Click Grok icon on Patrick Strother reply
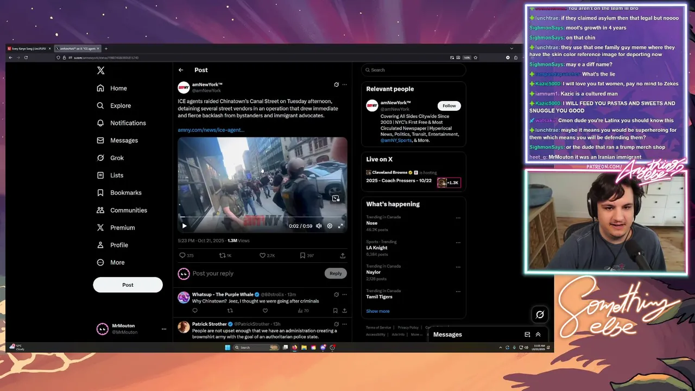 point(336,324)
